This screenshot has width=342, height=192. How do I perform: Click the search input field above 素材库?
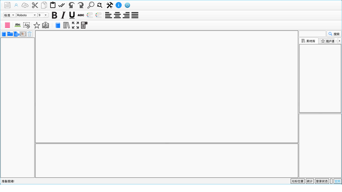[x=312, y=34]
